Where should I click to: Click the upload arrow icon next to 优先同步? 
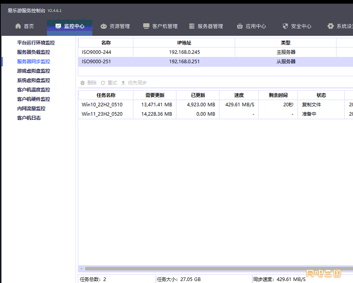tap(123, 83)
